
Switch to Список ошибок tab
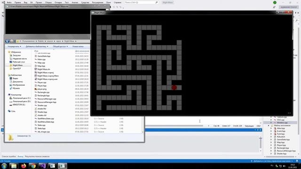pyautogui.click(x=9, y=156)
